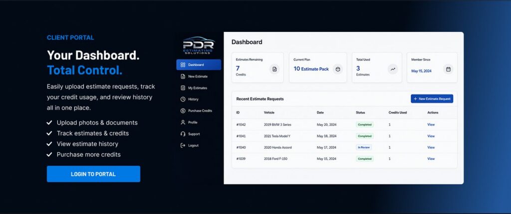
Task: Click the May 20, 2024 date cell
Action: pos(326,124)
